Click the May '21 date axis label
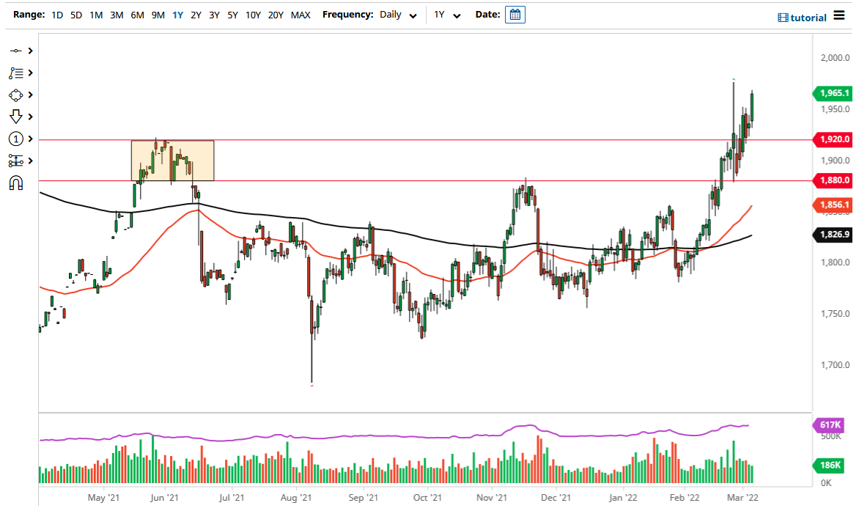This screenshot has width=859, height=511. click(x=103, y=497)
